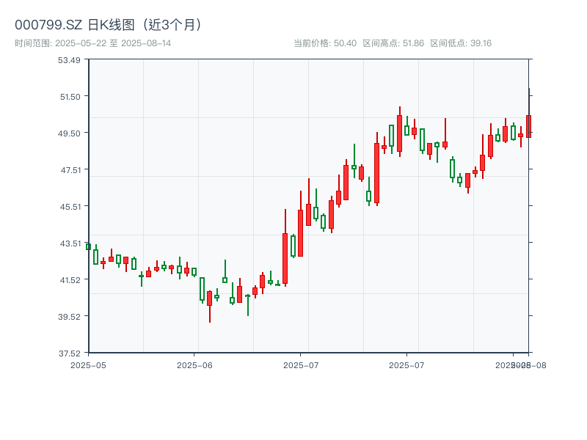Click the chart title 000799.SZ 日K线图
Screen dimensions: 587x440
(x=109, y=24)
